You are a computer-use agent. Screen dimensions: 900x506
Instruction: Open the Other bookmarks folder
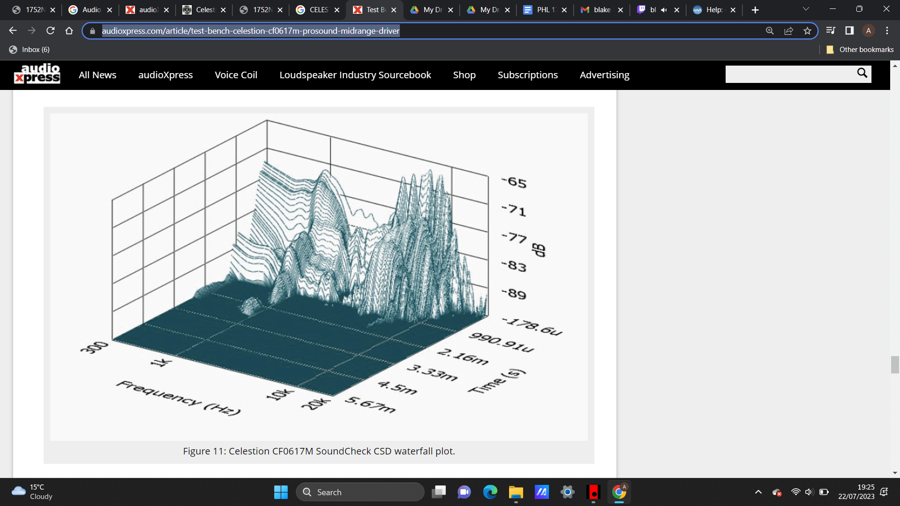(860, 50)
